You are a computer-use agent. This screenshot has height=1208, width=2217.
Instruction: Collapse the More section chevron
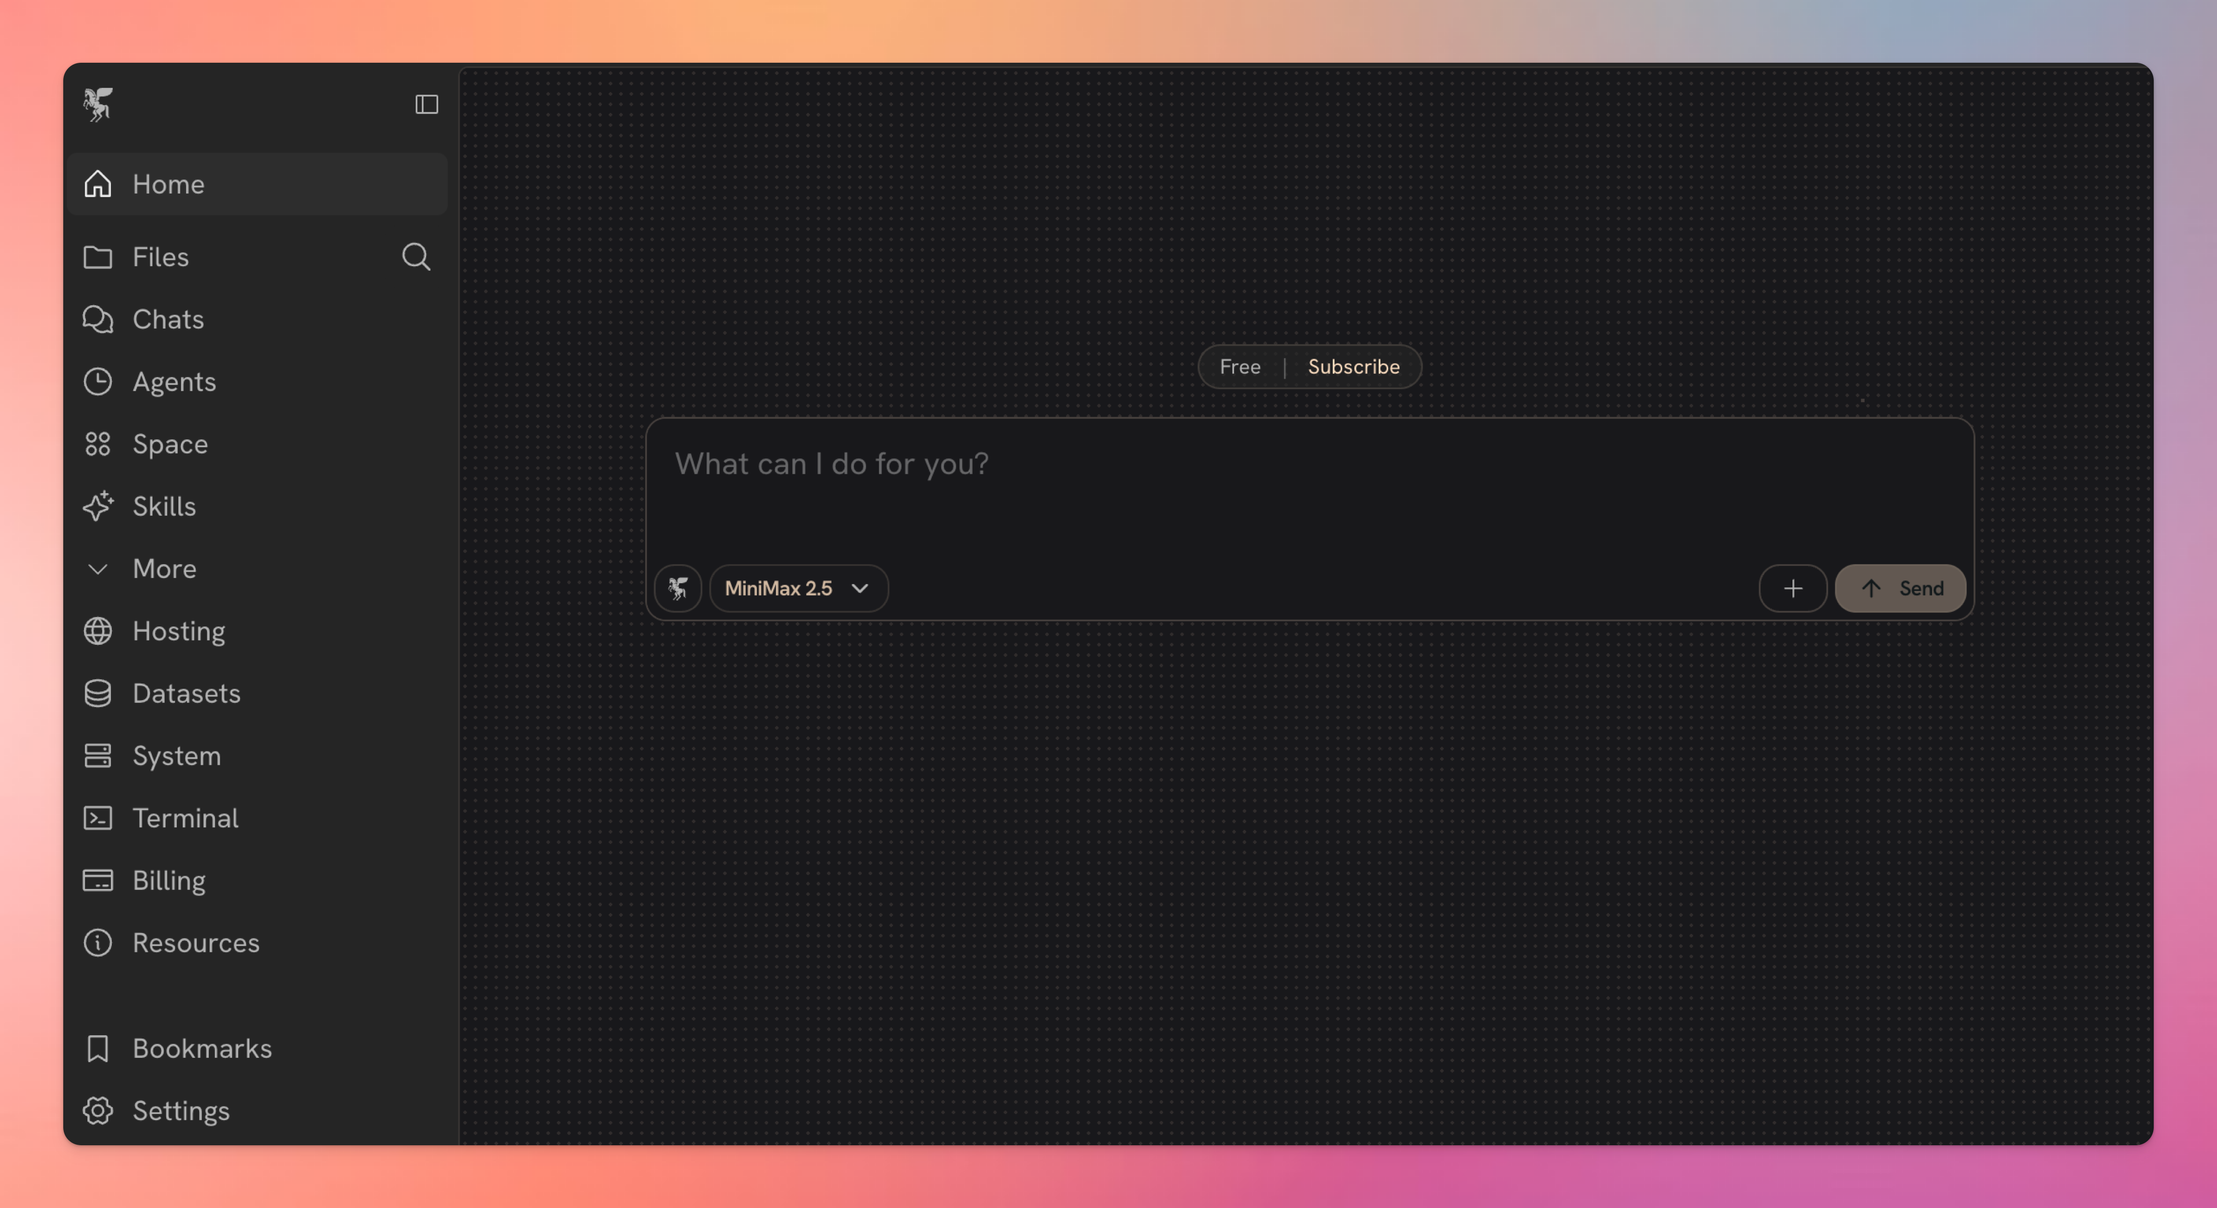[x=98, y=569]
